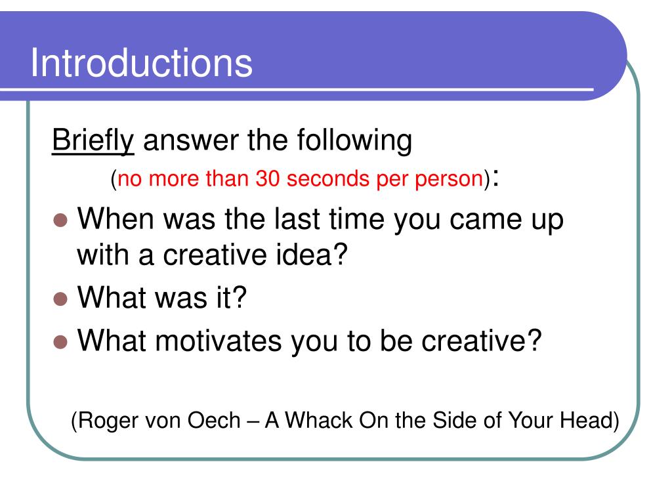Click the round bullet beside "What was it?"
The height and width of the screenshot is (504, 672).
pyautogui.click(x=60, y=299)
